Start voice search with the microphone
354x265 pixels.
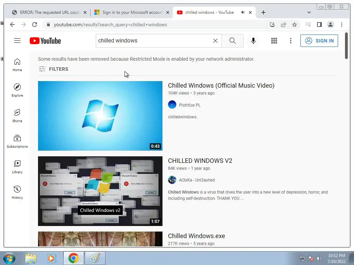click(253, 41)
